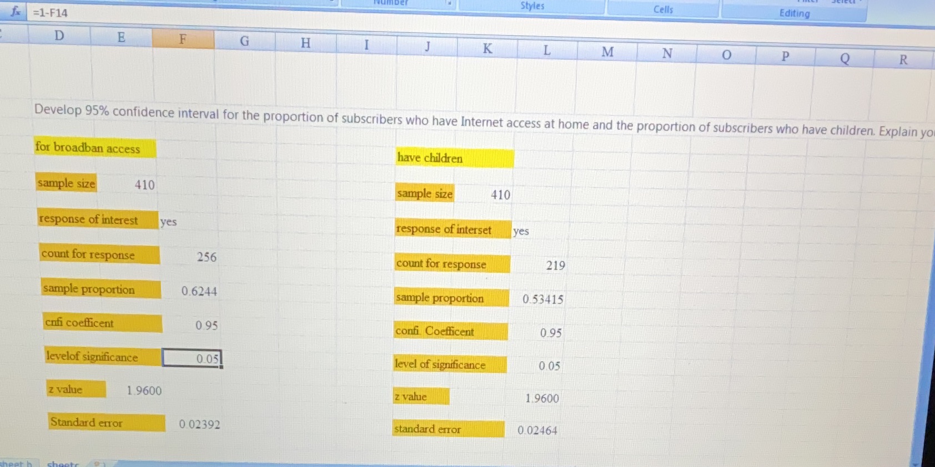The width and height of the screenshot is (935, 467).
Task: Open the Cells ribbon group
Action: (663, 9)
